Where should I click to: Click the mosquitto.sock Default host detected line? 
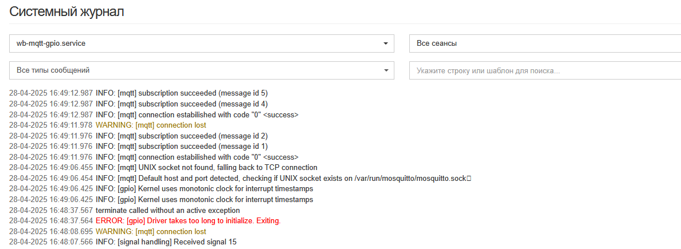240,178
